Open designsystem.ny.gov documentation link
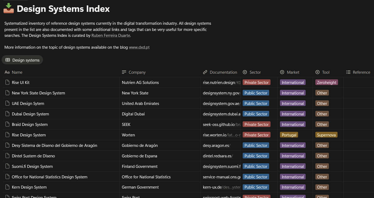The height and width of the screenshot is (198, 374). tap(222, 93)
